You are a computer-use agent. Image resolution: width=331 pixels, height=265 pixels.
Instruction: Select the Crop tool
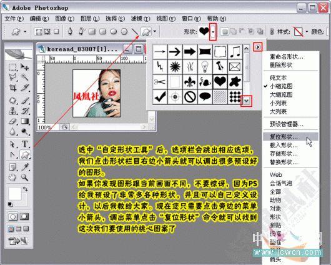[12, 87]
